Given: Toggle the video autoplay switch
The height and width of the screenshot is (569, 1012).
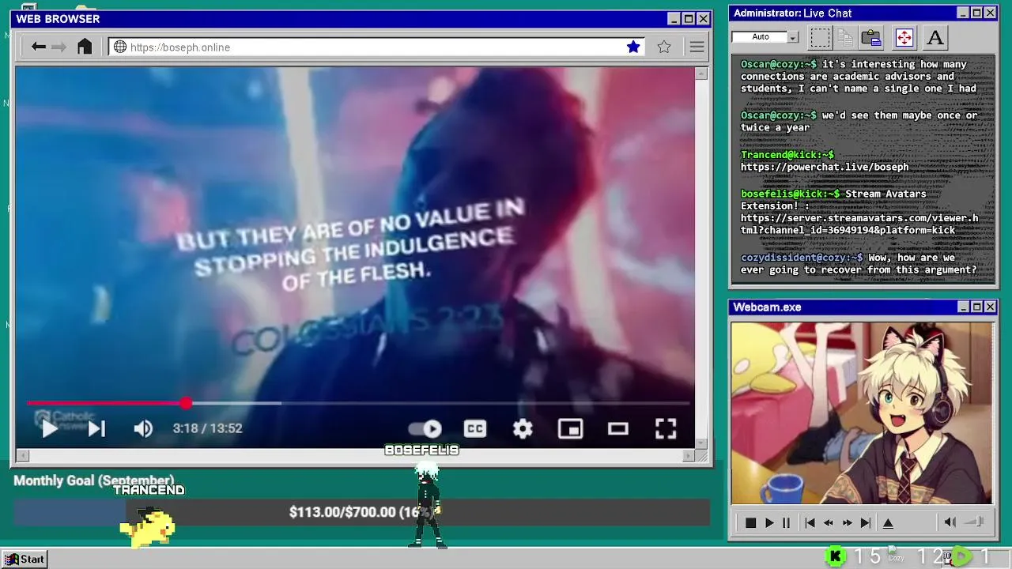Looking at the screenshot, I should [425, 428].
